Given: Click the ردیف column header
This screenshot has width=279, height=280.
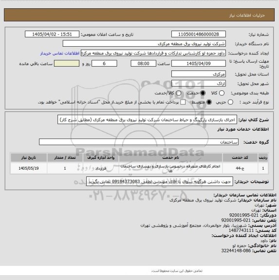Looking at the screenshot, I should coord(263,157).
